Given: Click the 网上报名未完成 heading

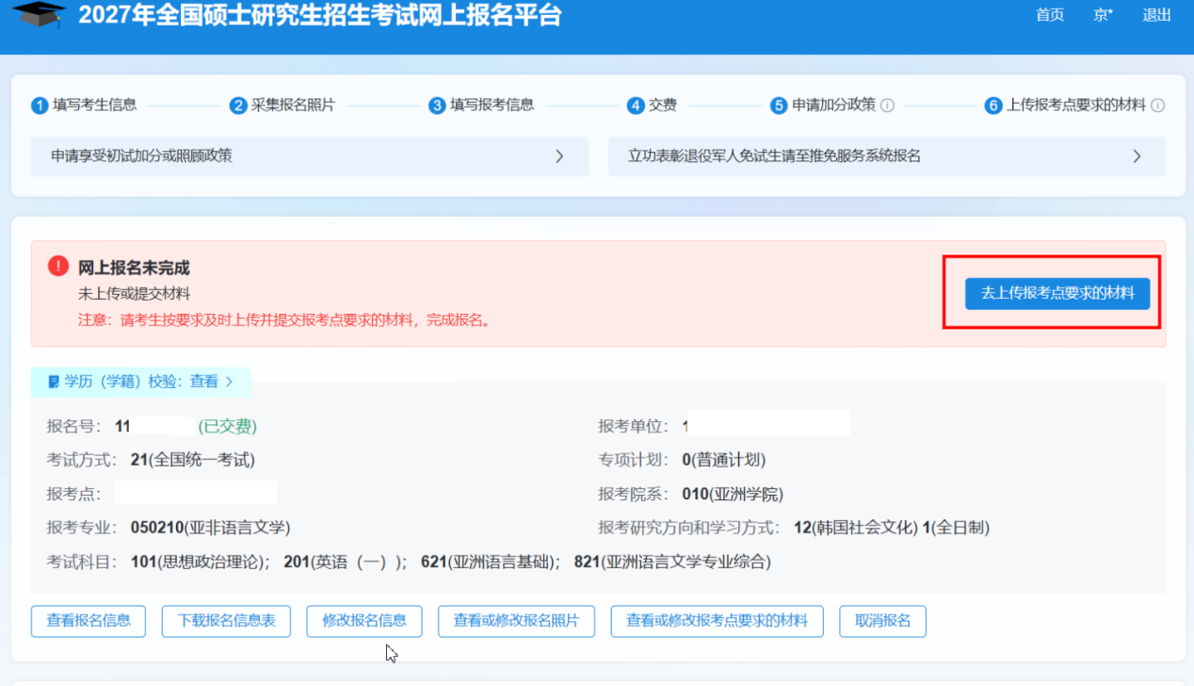Looking at the screenshot, I should (134, 269).
